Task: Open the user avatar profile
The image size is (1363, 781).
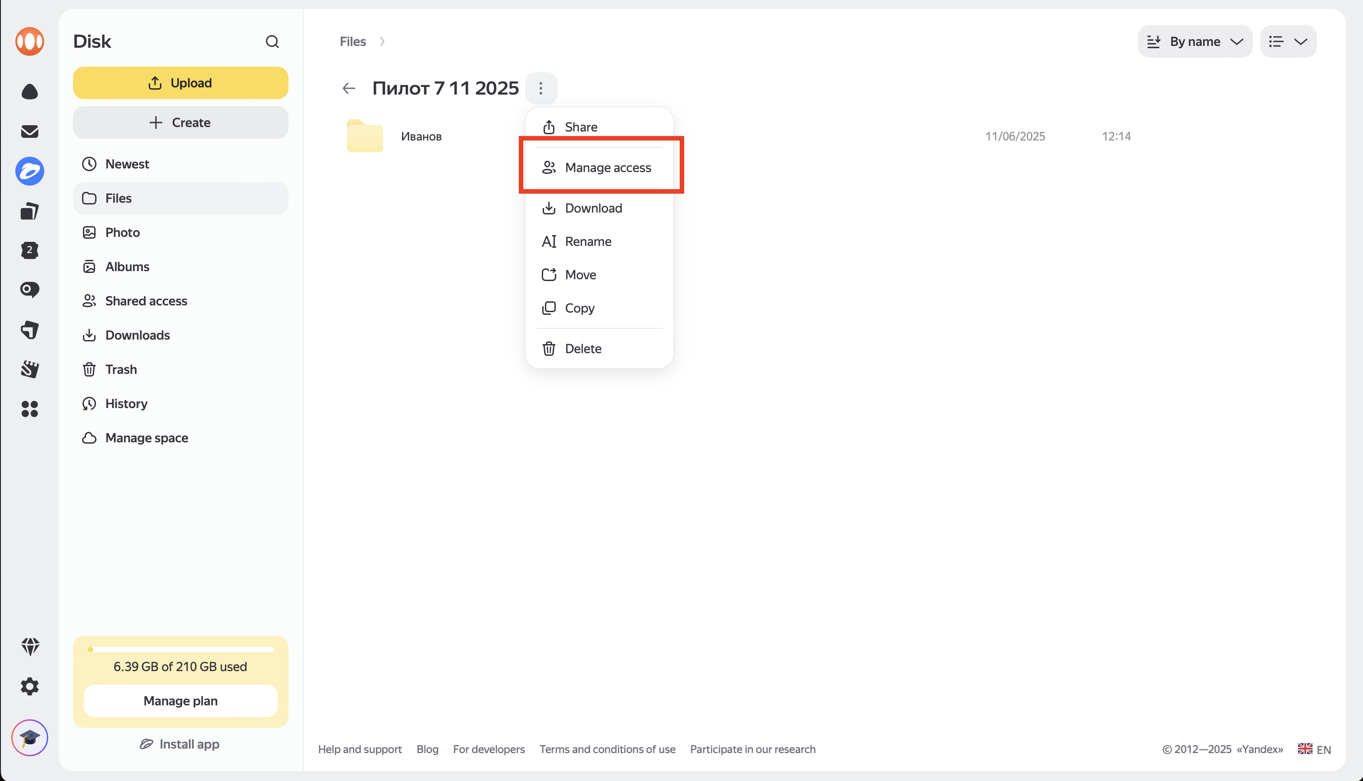Action: coord(29,738)
